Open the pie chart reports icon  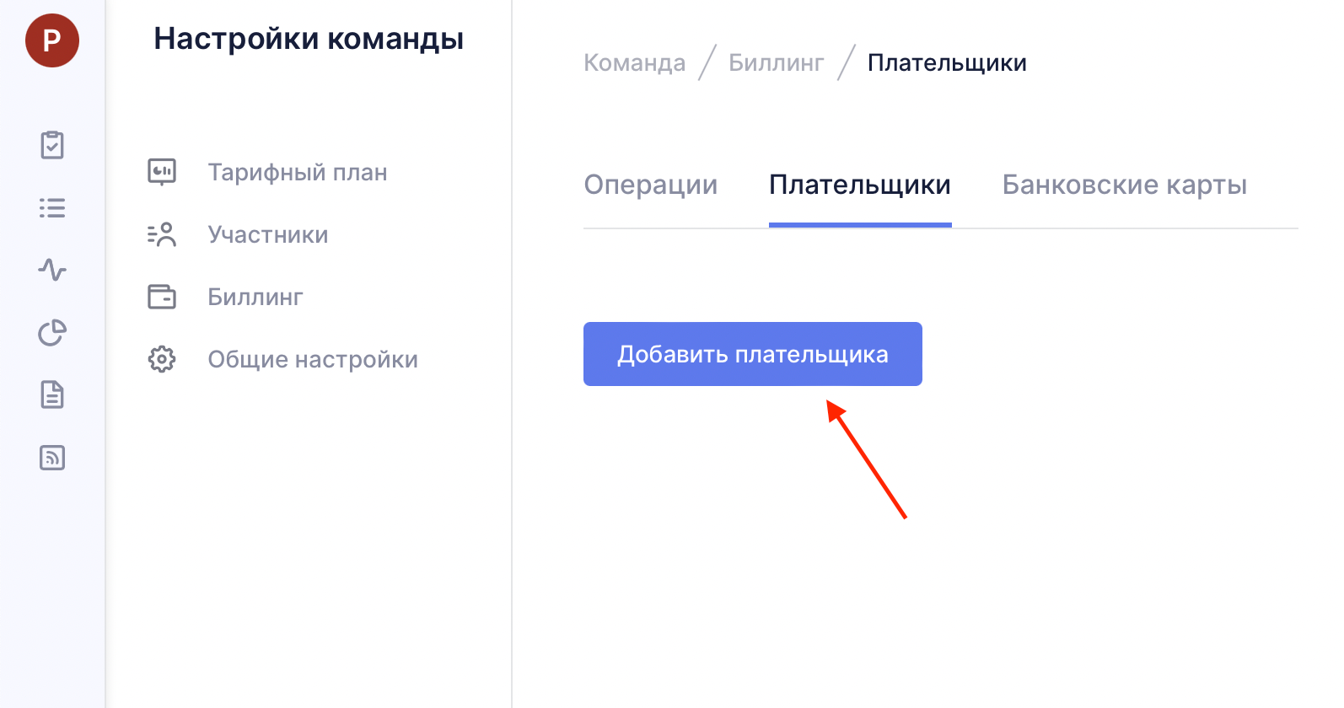click(52, 333)
